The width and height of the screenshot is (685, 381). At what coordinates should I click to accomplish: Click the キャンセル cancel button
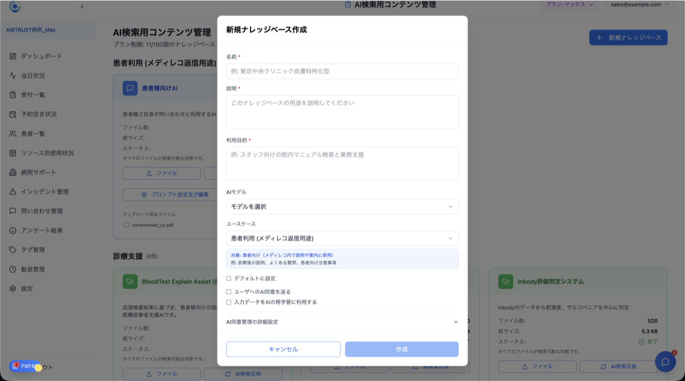(283, 349)
